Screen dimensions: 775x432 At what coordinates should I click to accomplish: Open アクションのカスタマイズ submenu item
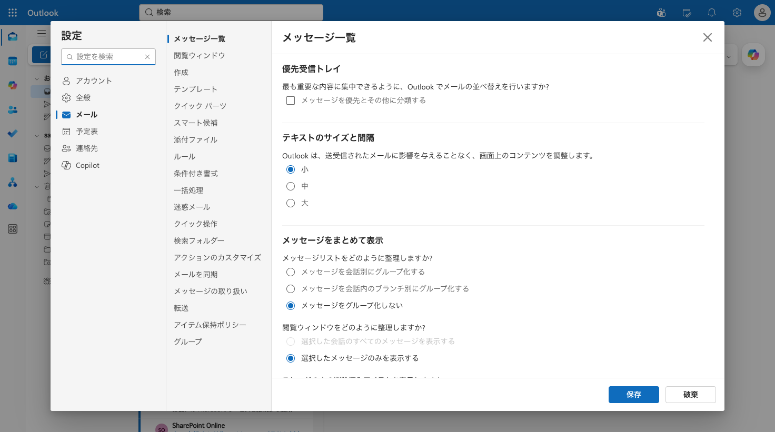click(217, 257)
